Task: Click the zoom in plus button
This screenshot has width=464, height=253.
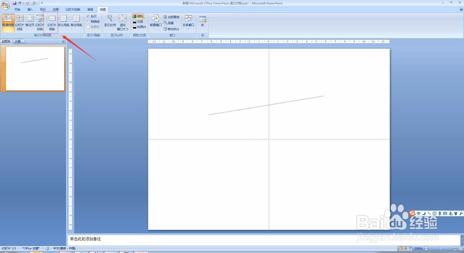Action: tap(455, 248)
